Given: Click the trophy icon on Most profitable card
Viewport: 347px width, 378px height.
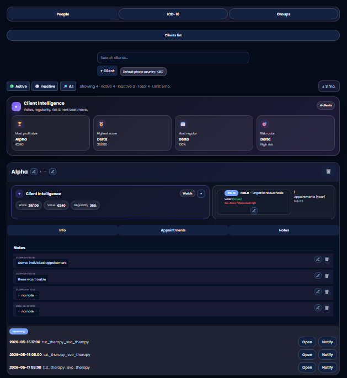Looking at the screenshot, I should [x=19, y=124].
